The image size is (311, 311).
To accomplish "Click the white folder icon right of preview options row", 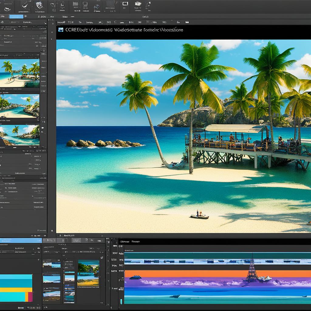I will click(x=187, y=22).
